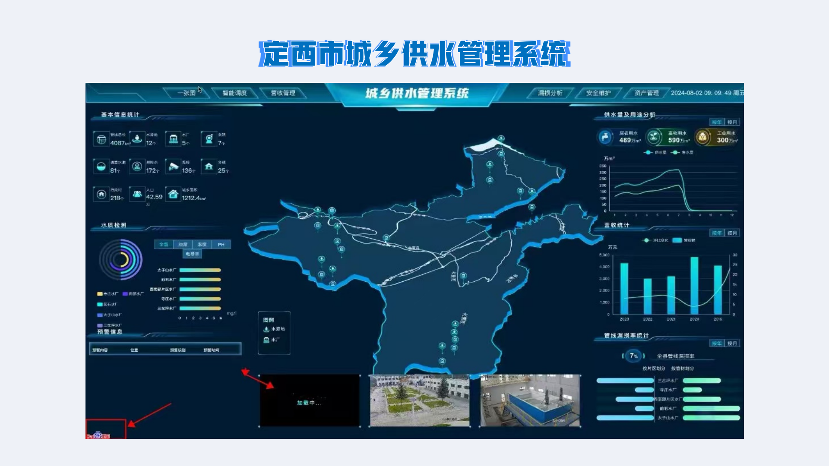Viewport: 829px width, 466px height.
Task: Click the 居民用水 faucet icon
Action: pos(605,137)
